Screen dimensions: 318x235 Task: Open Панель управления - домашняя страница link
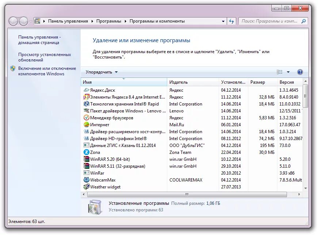point(39,40)
